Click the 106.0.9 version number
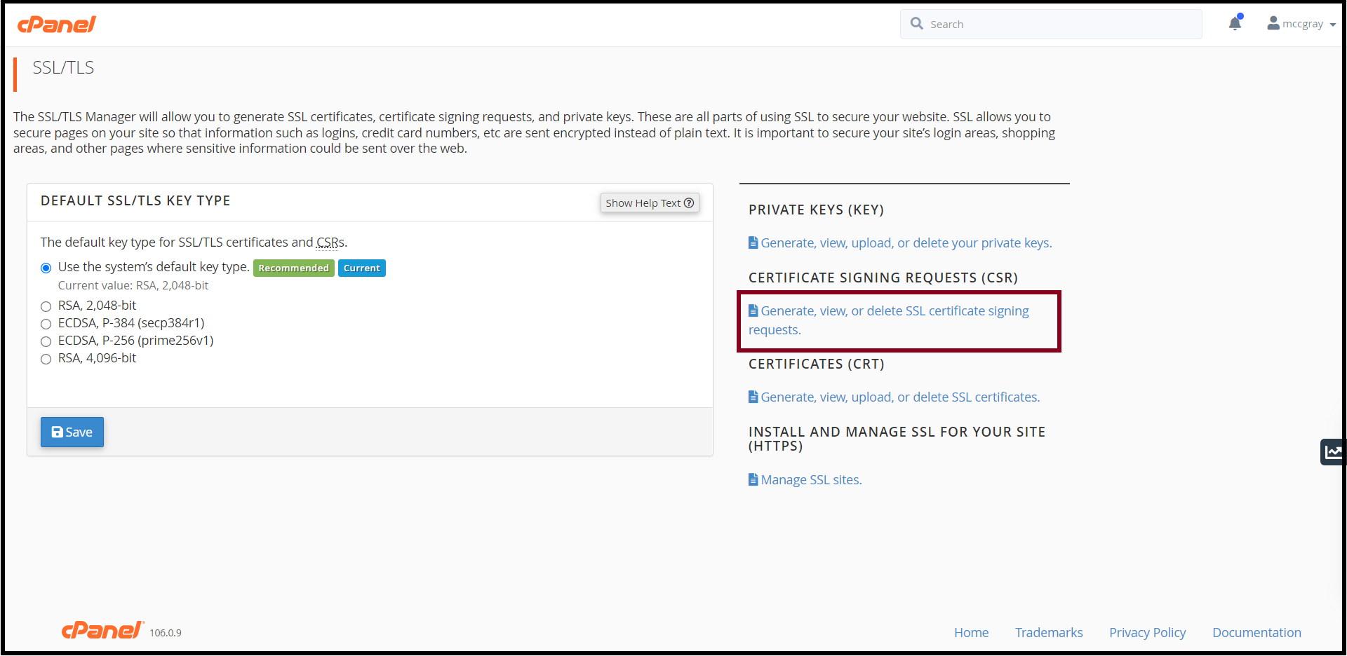 [166, 633]
